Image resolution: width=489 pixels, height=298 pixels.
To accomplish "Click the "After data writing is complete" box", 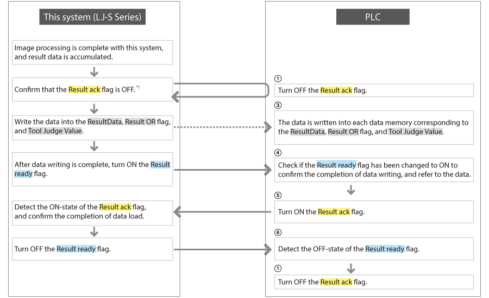I will [92, 169].
